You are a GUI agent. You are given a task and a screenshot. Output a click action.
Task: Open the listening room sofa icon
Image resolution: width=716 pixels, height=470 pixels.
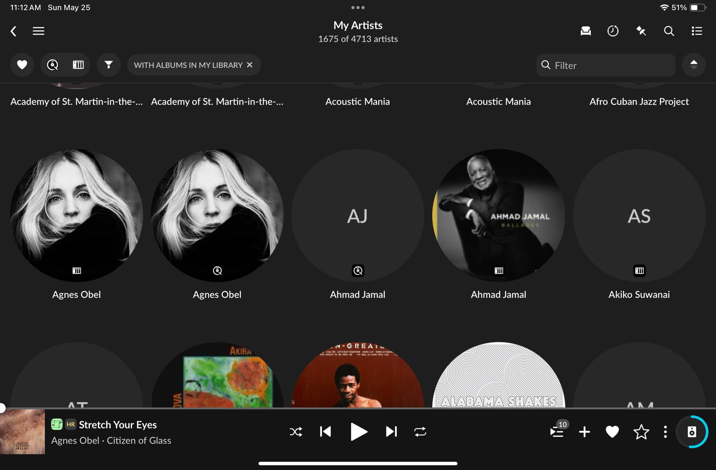(x=585, y=31)
